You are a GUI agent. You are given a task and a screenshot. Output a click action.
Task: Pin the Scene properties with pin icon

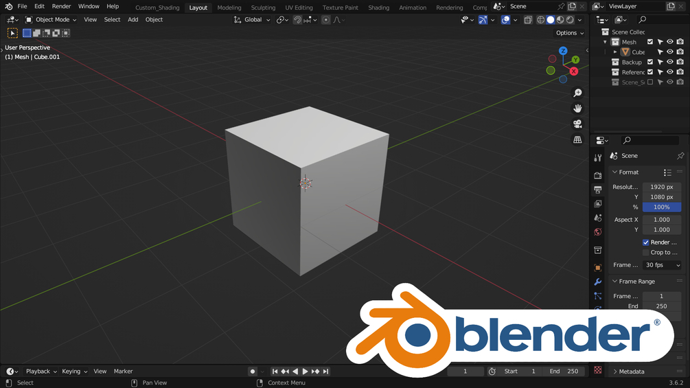click(x=680, y=156)
